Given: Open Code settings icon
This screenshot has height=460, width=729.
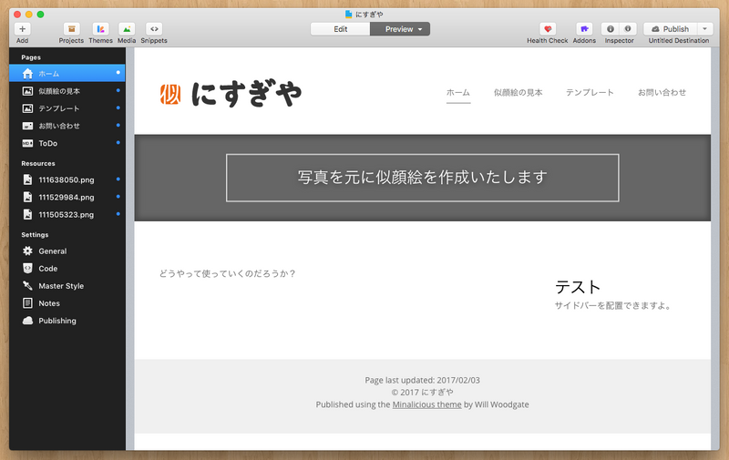Looking at the screenshot, I should (x=28, y=268).
